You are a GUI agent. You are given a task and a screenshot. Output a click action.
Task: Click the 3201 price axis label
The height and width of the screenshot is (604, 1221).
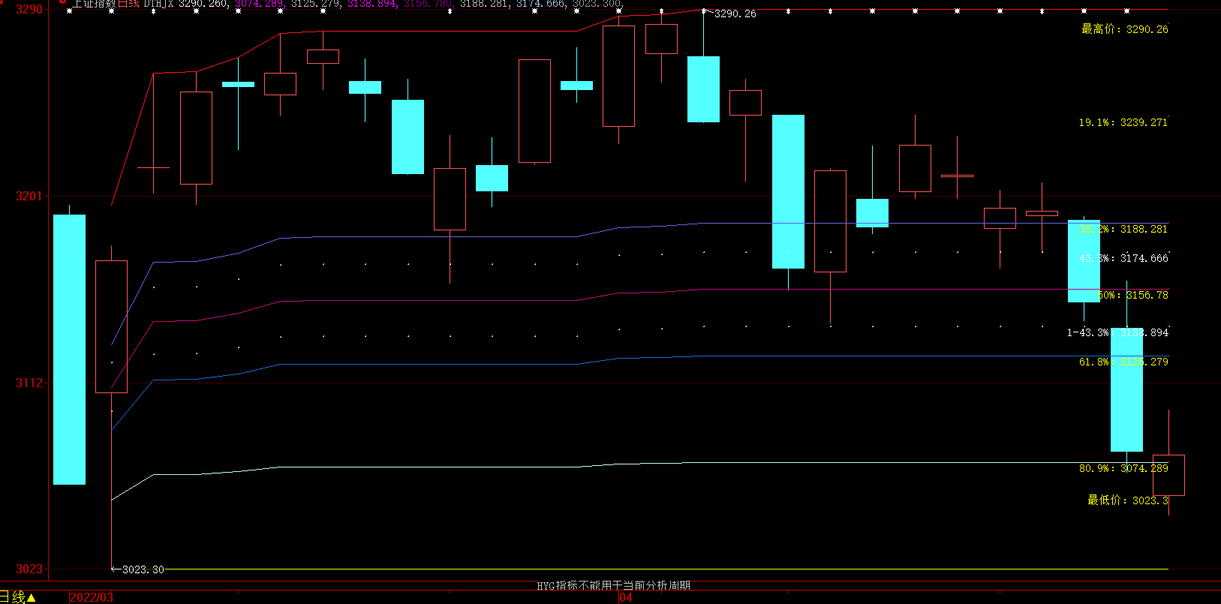coord(29,196)
